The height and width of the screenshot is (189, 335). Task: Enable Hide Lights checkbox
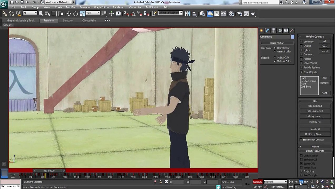point(301,50)
